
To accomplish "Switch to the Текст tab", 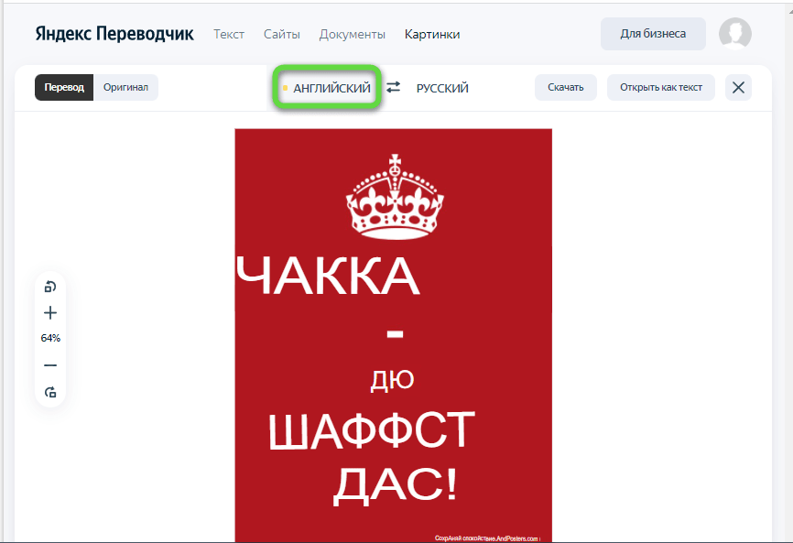I will [x=229, y=35].
